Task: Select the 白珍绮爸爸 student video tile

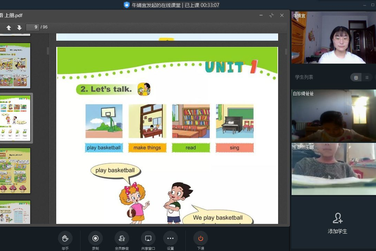Action: pyautogui.click(x=334, y=115)
